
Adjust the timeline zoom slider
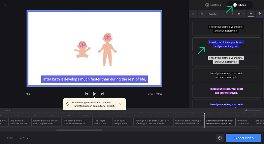[x=246, y=111]
